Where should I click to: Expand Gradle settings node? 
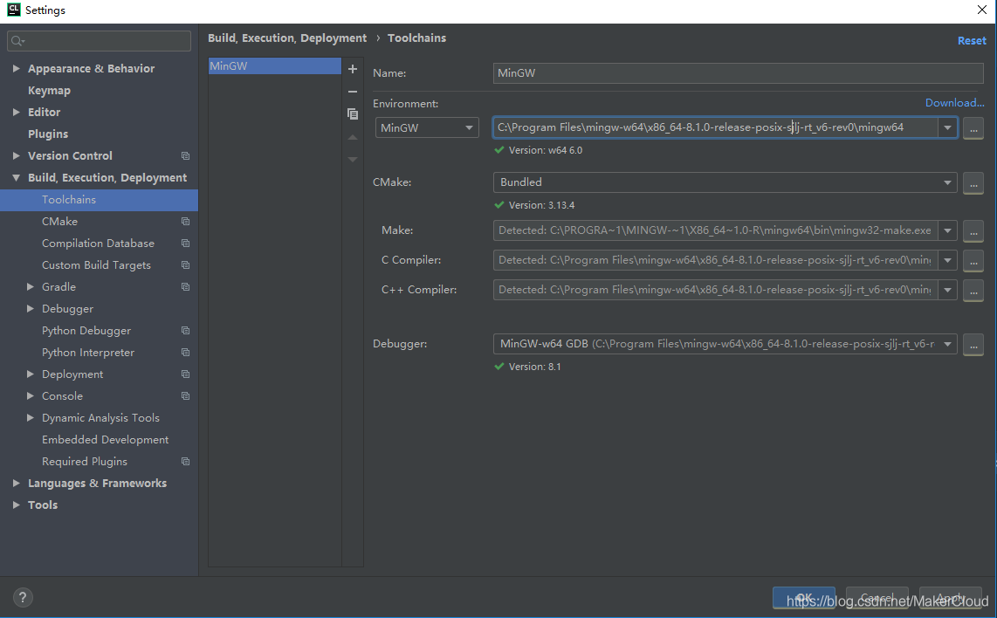pos(30,287)
